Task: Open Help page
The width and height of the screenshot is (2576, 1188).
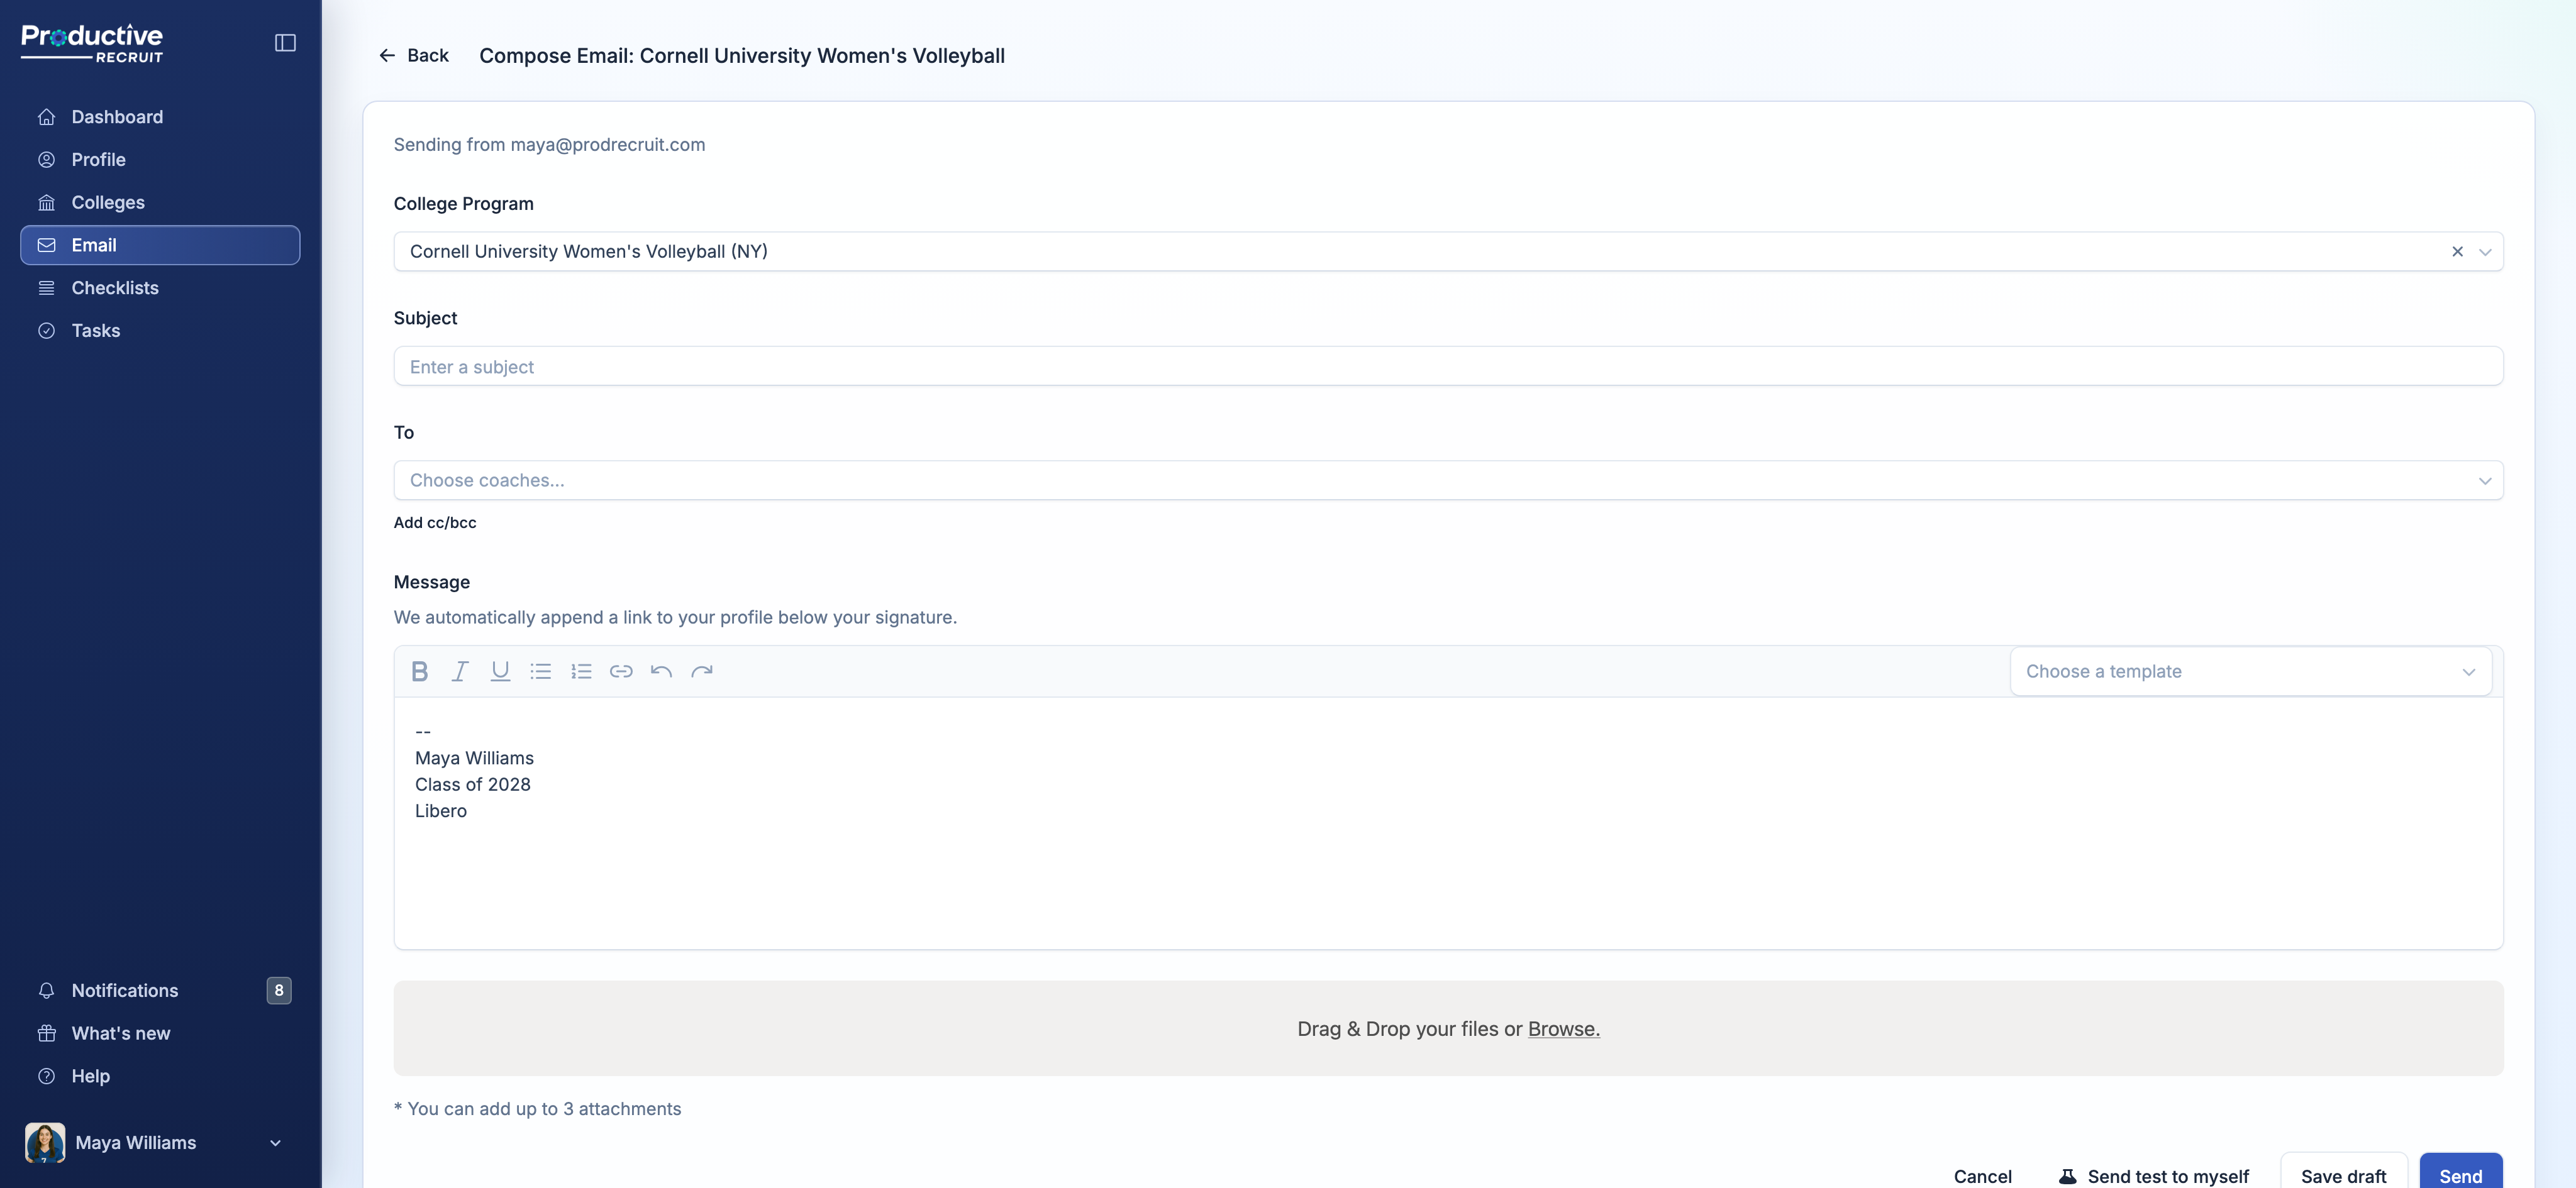Action: [160, 1076]
